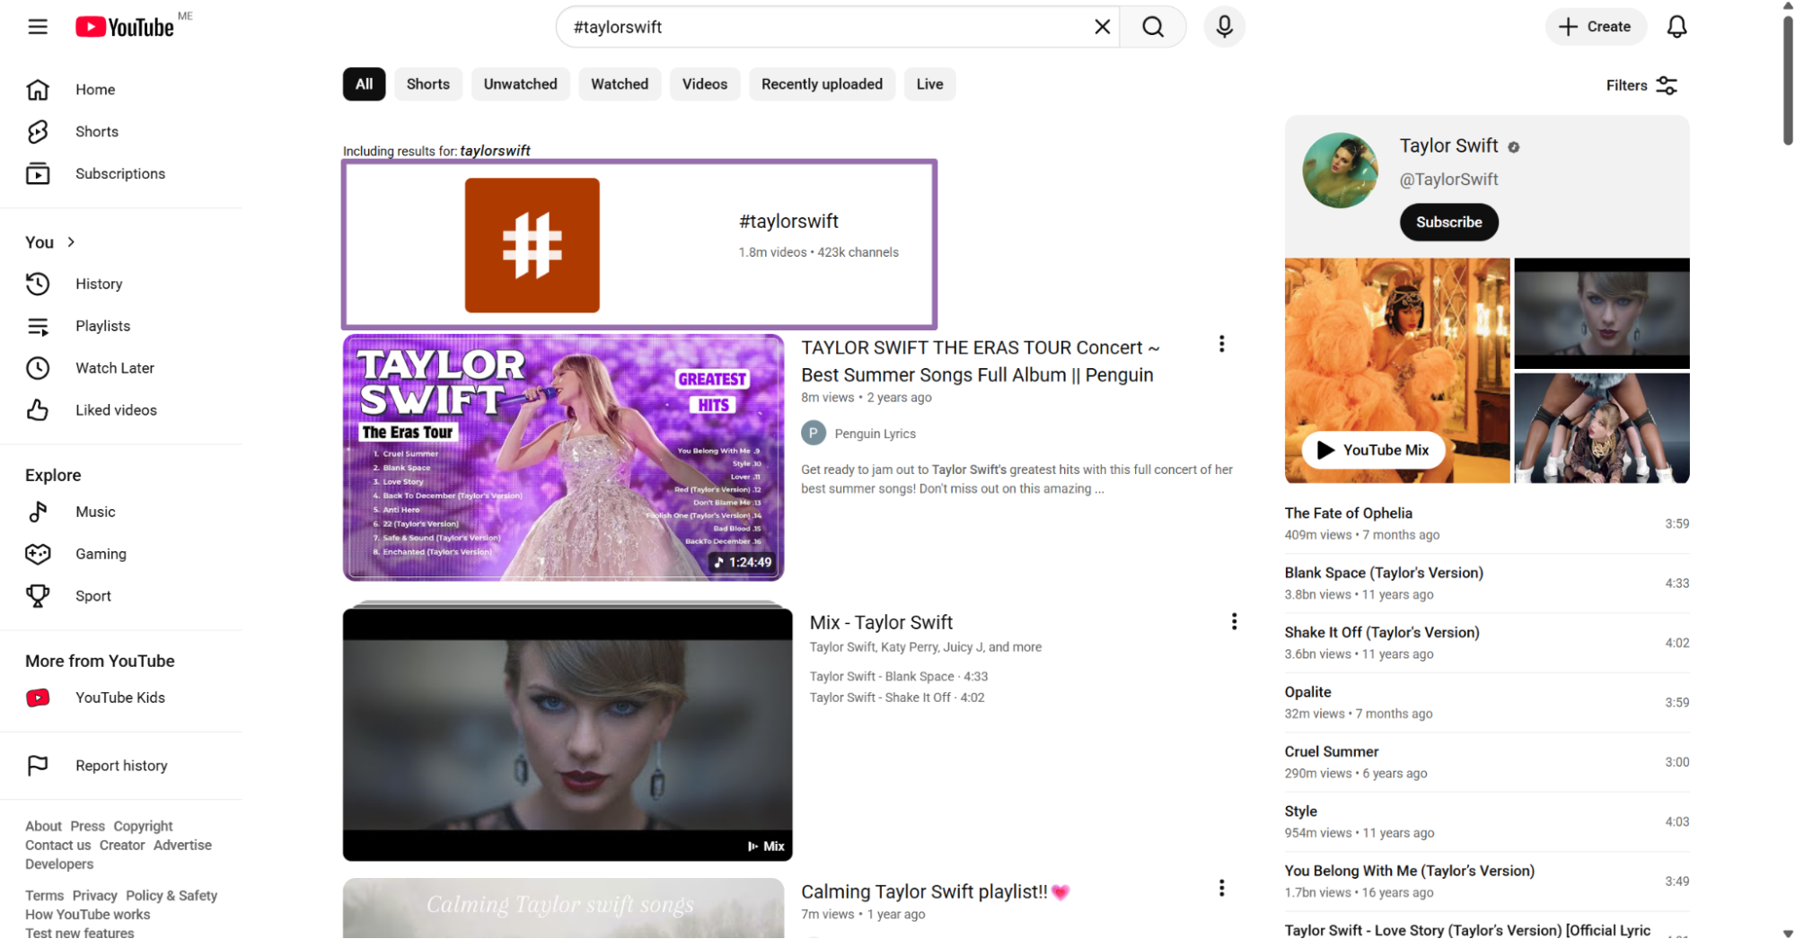1795x939 pixels.
Task: Play the Cruel Summer track
Action: click(1486, 763)
